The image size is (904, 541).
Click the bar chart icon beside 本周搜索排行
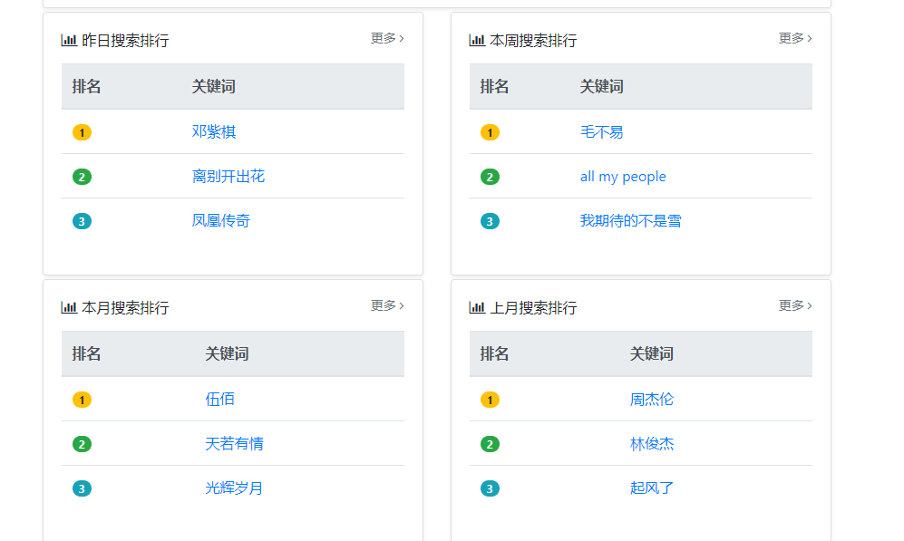click(477, 40)
